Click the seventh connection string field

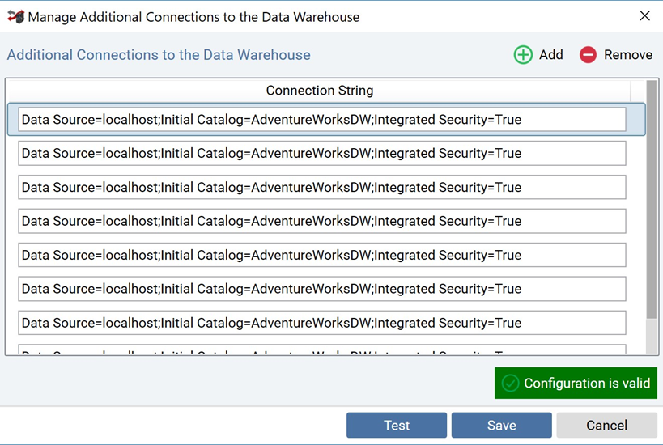tap(321, 324)
